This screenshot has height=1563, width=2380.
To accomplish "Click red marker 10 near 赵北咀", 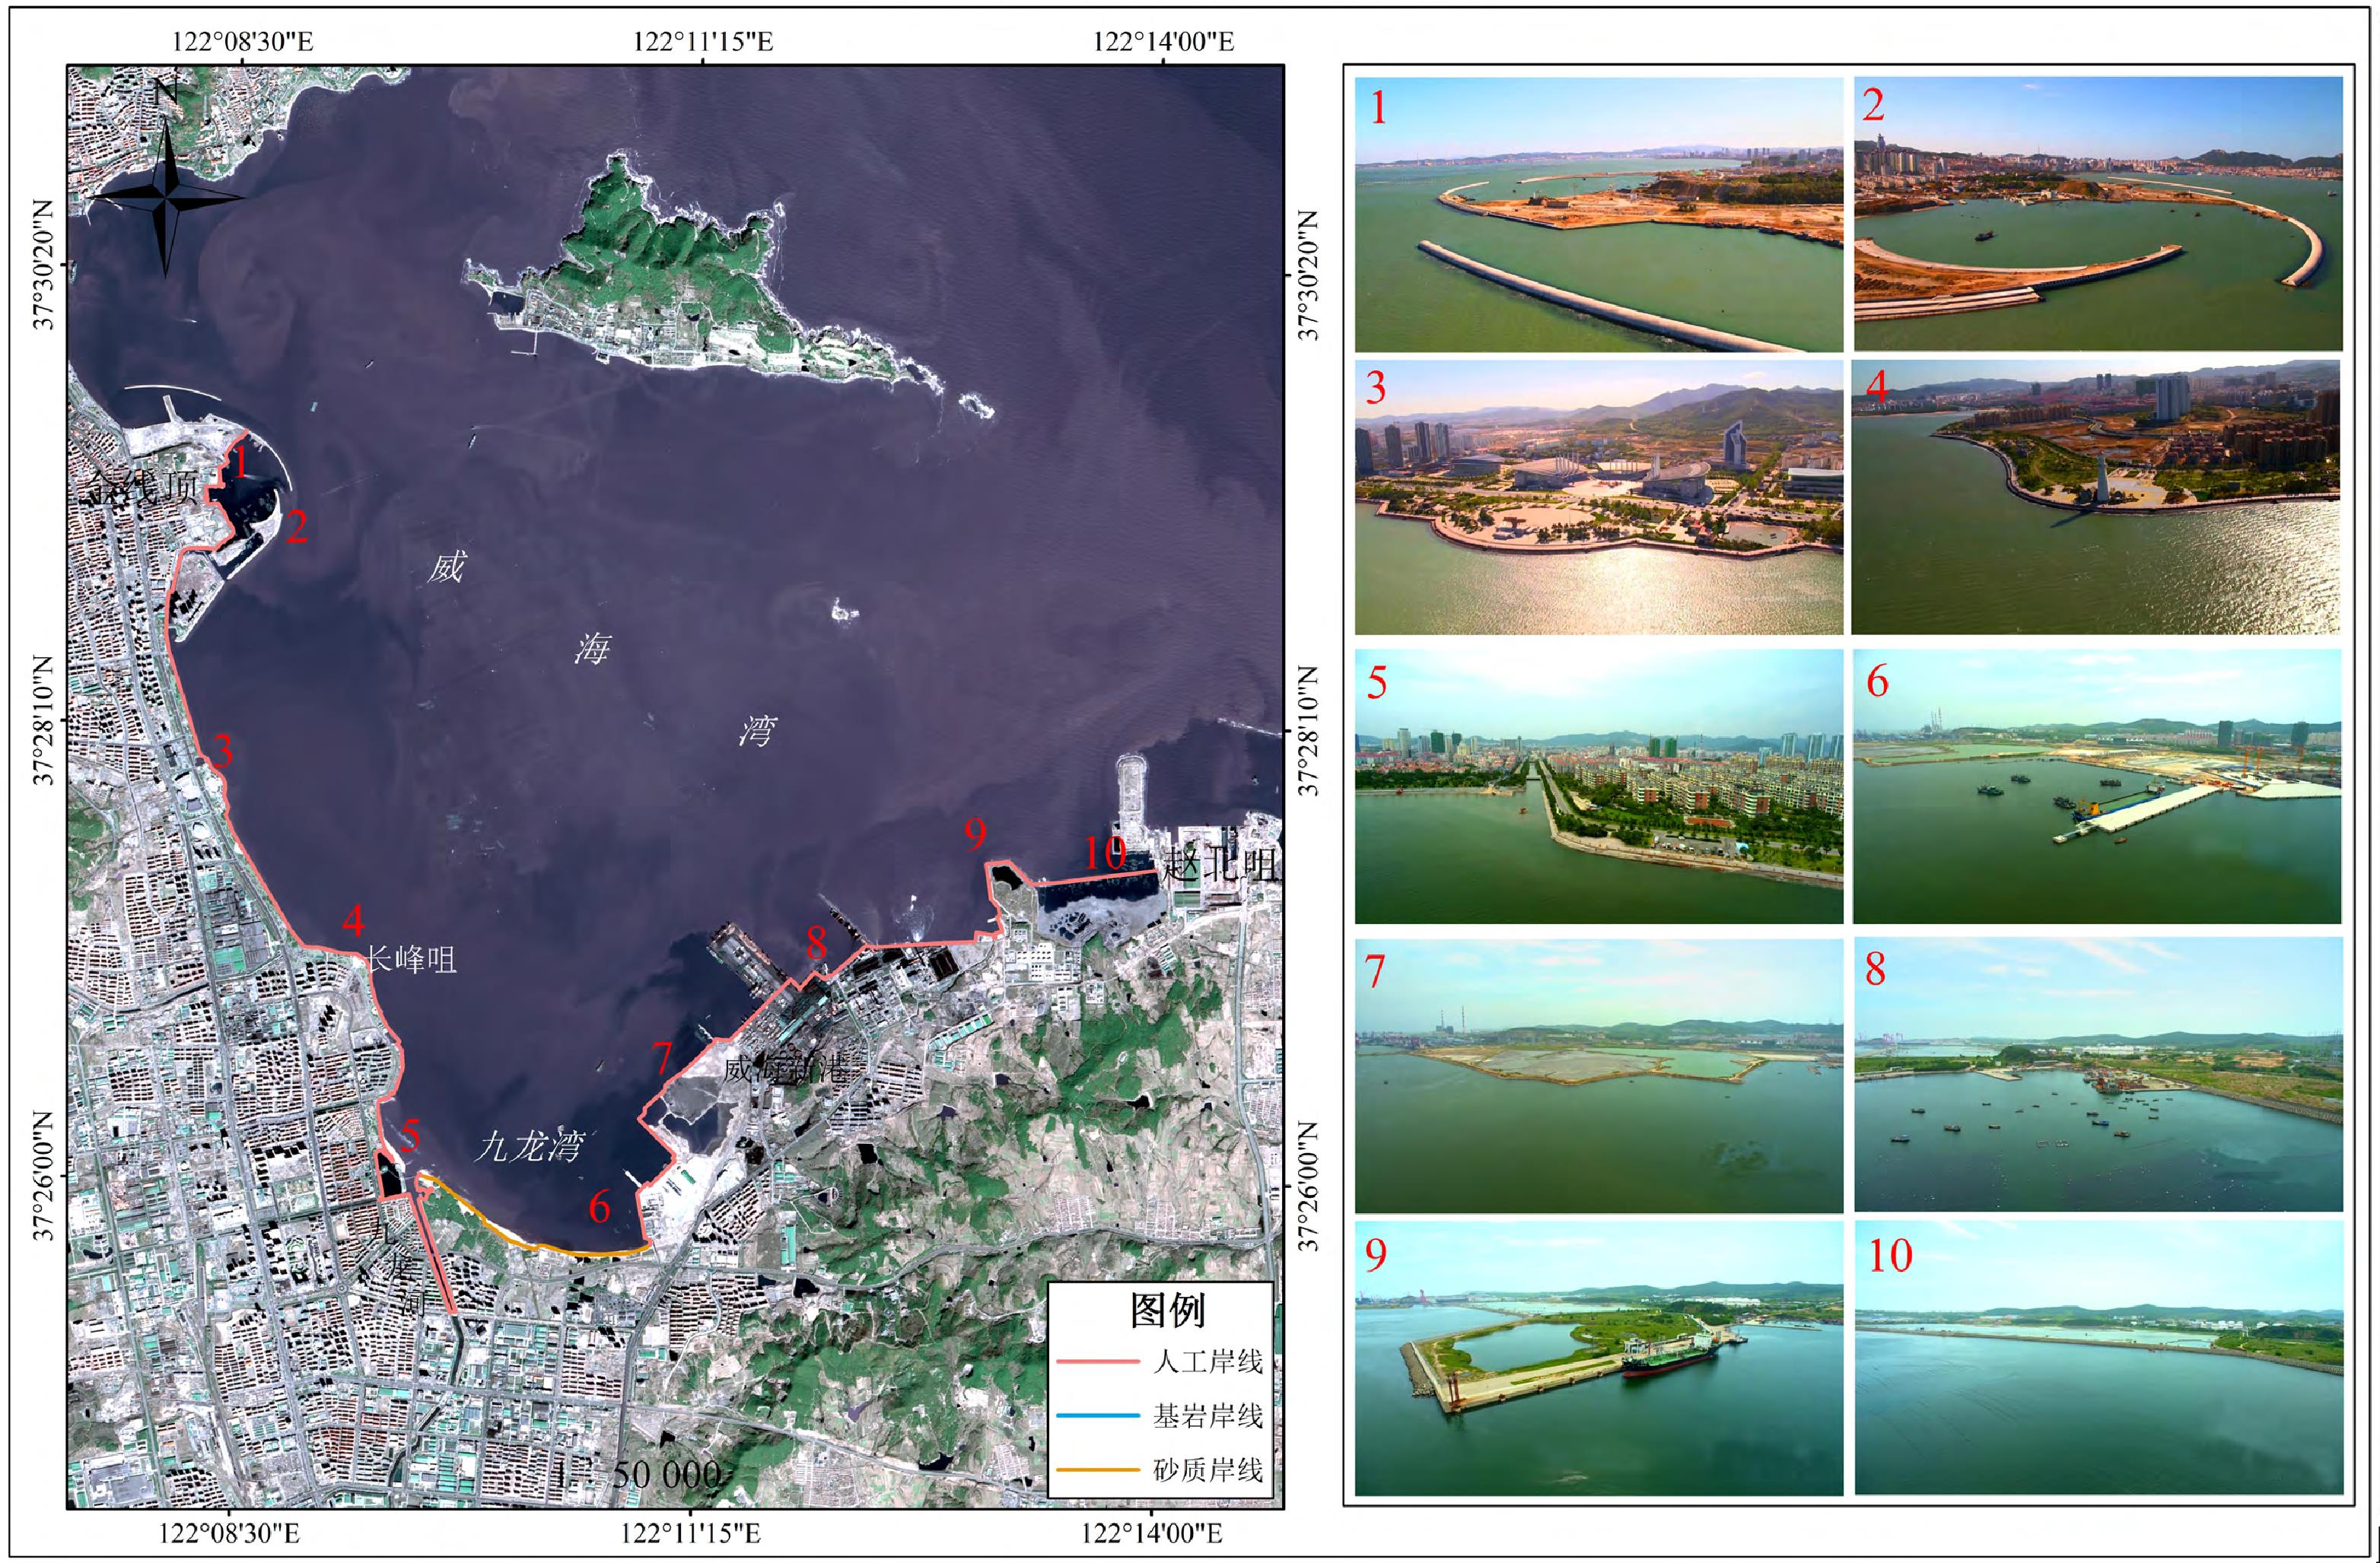I will tap(1106, 853).
